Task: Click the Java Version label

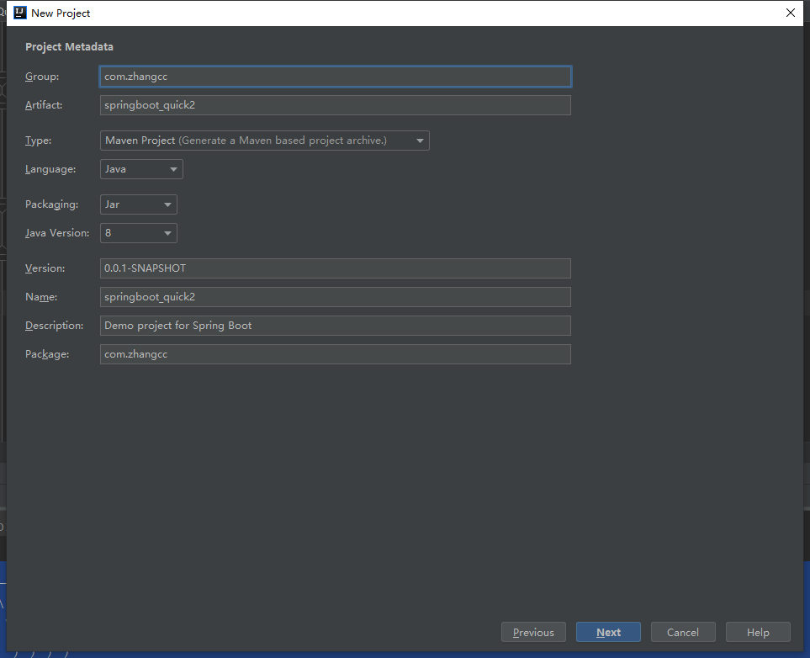Action: [57, 233]
